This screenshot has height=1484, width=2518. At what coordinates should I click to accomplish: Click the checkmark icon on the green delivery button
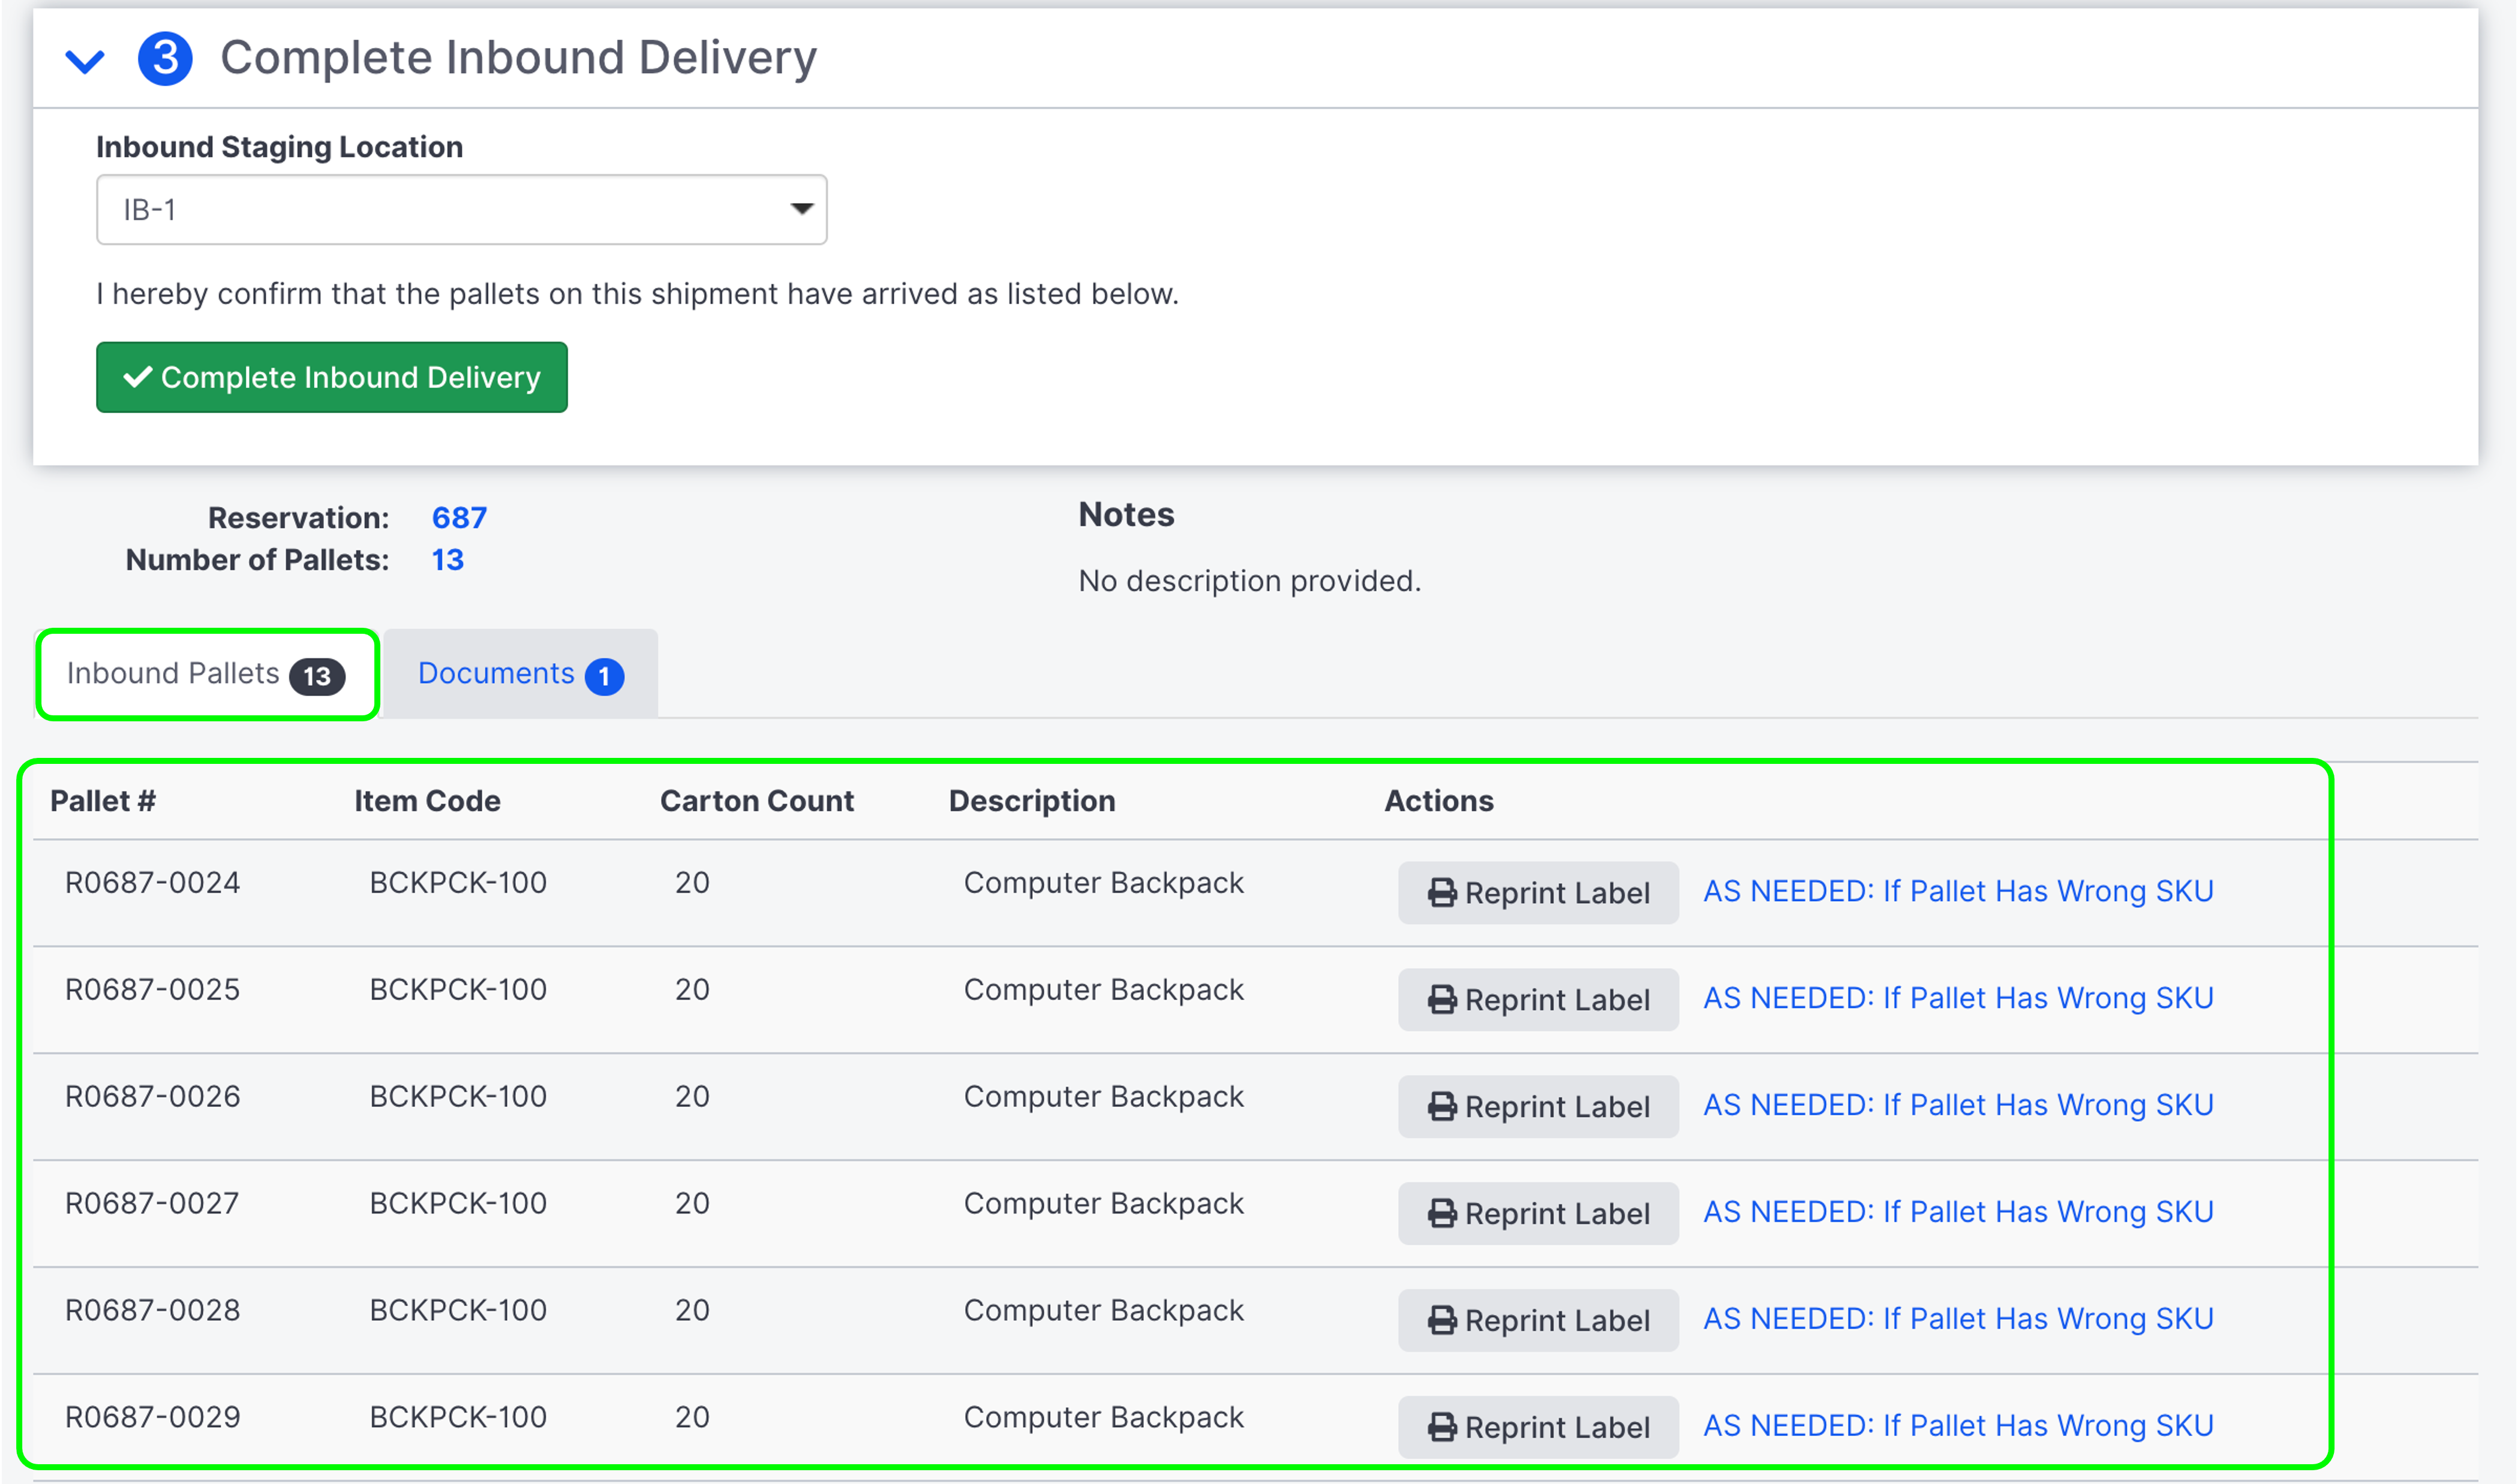137,377
